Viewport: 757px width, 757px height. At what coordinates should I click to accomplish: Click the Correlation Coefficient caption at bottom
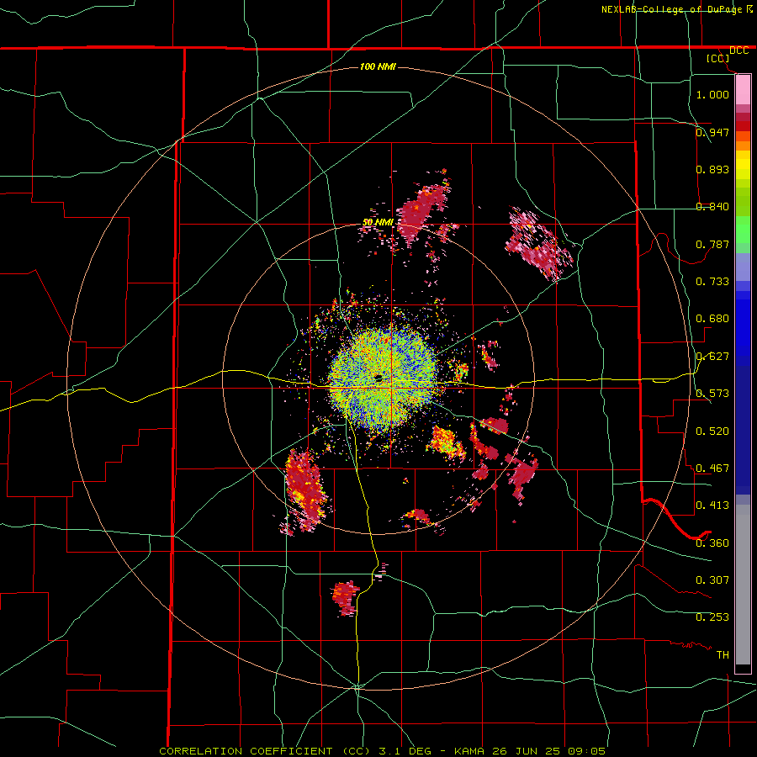coord(382,751)
